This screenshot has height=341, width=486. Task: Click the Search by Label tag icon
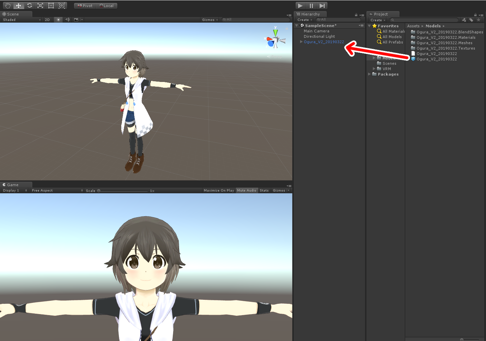[x=471, y=20]
